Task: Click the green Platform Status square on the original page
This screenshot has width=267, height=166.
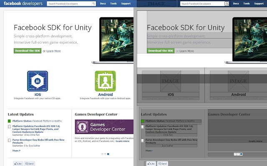Action: point(9,121)
